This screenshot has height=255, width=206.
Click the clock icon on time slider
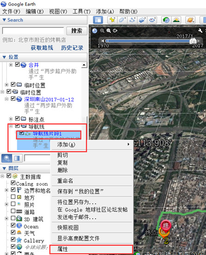(x=95, y=31)
